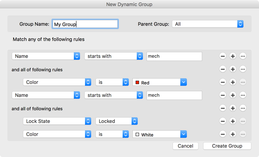
Task: Delete the White color rule
Action: [x=223, y=134]
